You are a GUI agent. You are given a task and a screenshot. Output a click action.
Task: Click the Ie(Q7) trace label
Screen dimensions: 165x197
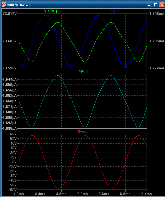tap(115, 11)
